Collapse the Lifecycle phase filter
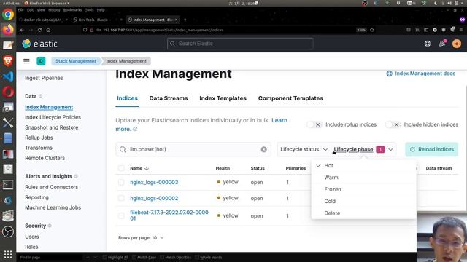 [x=363, y=149]
